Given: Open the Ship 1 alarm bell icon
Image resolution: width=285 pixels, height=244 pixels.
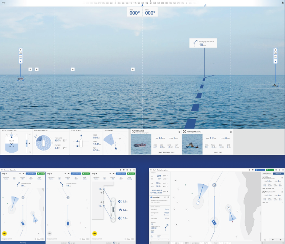Looking at the screenshot, I should click(x=19, y=173).
